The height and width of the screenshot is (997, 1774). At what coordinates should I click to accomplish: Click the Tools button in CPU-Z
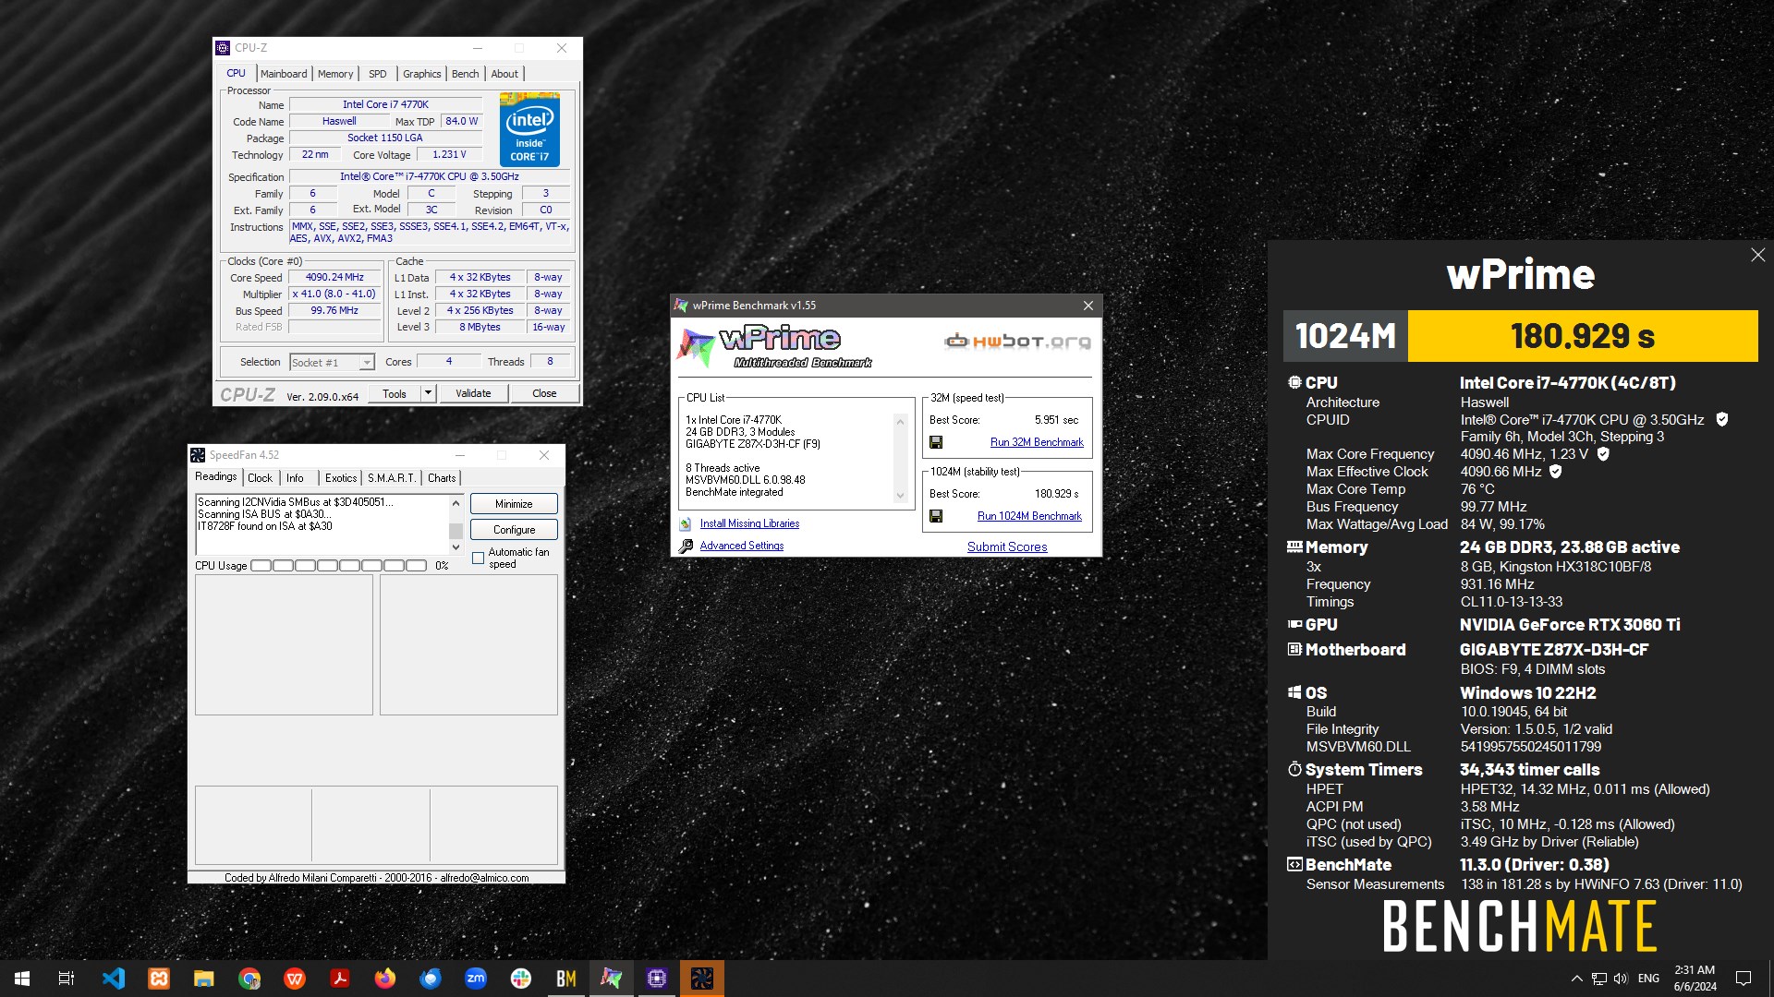pyautogui.click(x=395, y=393)
